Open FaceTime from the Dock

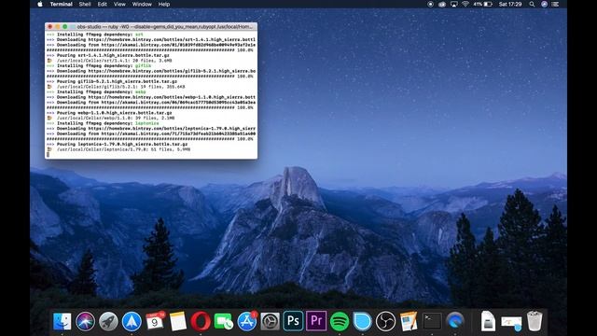224,321
